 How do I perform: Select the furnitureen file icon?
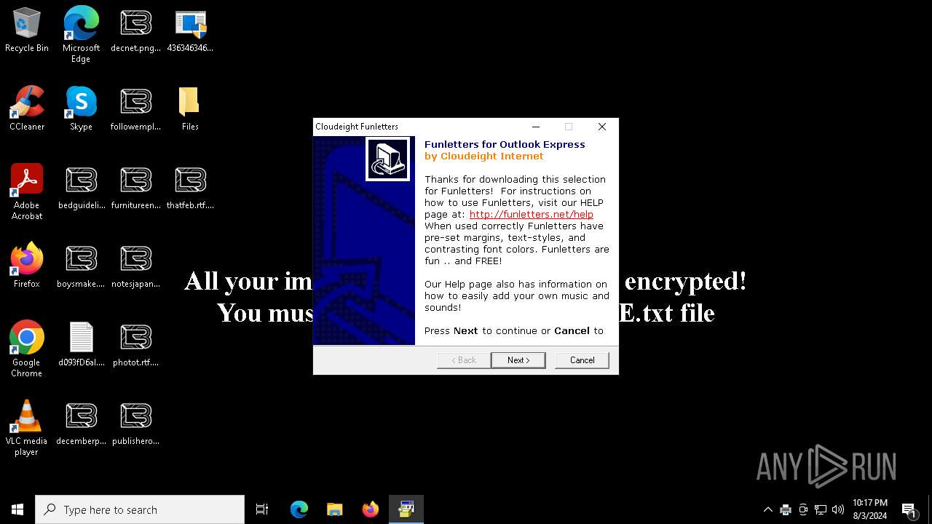pyautogui.click(x=135, y=187)
